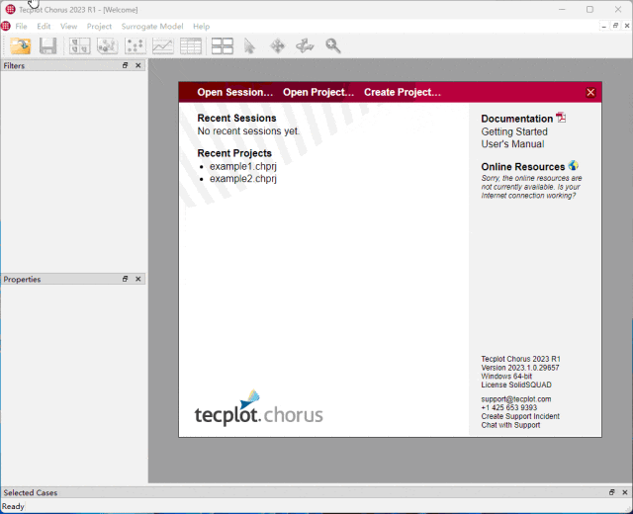Float the Properties panel
The height and width of the screenshot is (514, 633).
(x=126, y=279)
